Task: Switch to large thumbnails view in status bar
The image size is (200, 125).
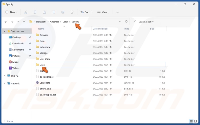Action: tap(195, 121)
